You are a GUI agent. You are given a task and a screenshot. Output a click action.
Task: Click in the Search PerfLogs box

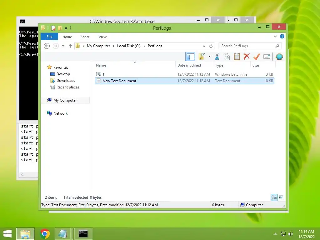[x=250, y=46]
